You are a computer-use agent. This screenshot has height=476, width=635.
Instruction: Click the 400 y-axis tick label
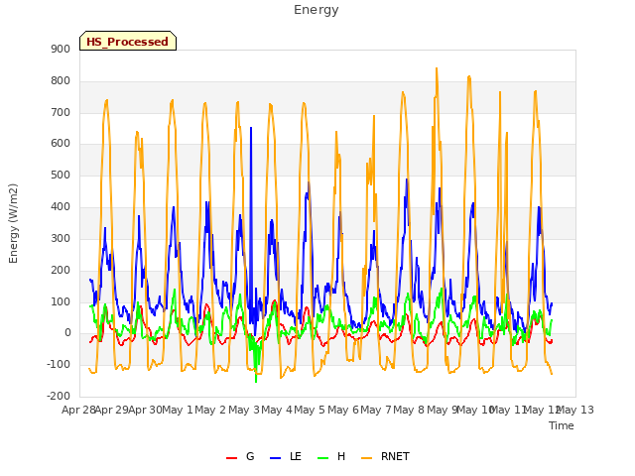pyautogui.click(x=61, y=206)
